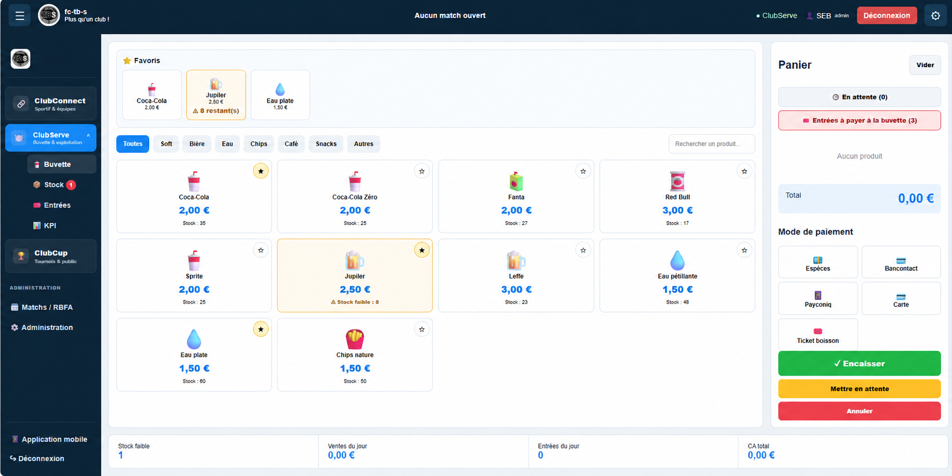This screenshot has width=952, height=476.
Task: Switch to the Bière category tab
Action: click(197, 144)
